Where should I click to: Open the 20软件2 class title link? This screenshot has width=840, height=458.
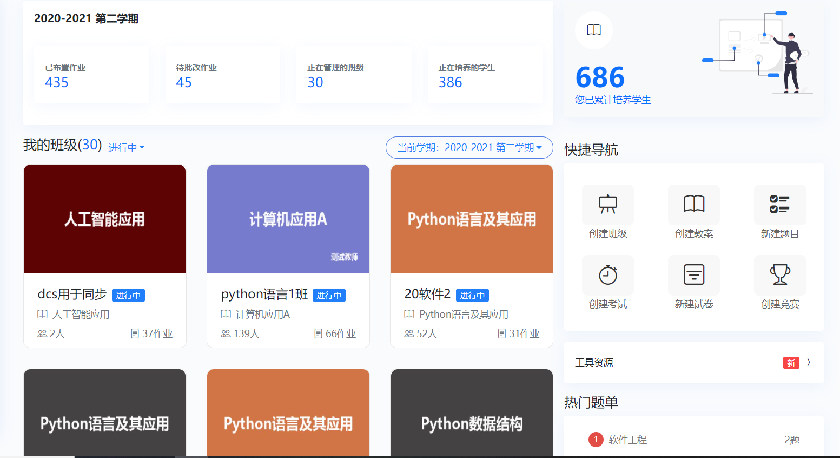tap(427, 294)
